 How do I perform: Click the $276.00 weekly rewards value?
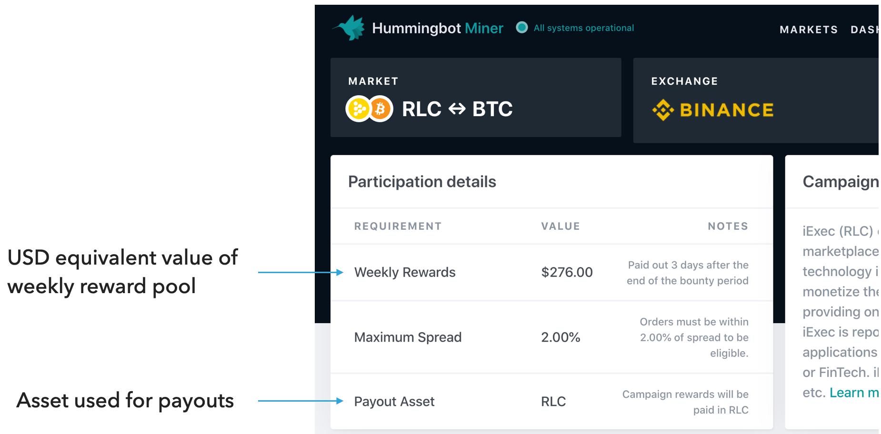pyautogui.click(x=567, y=272)
